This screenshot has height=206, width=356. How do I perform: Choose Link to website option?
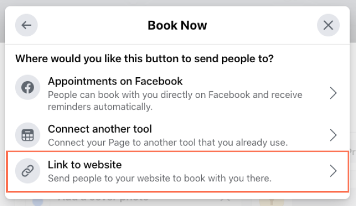178,171
